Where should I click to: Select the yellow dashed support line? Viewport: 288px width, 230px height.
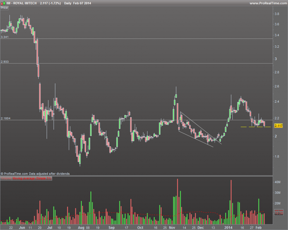pyautogui.click(x=256, y=127)
